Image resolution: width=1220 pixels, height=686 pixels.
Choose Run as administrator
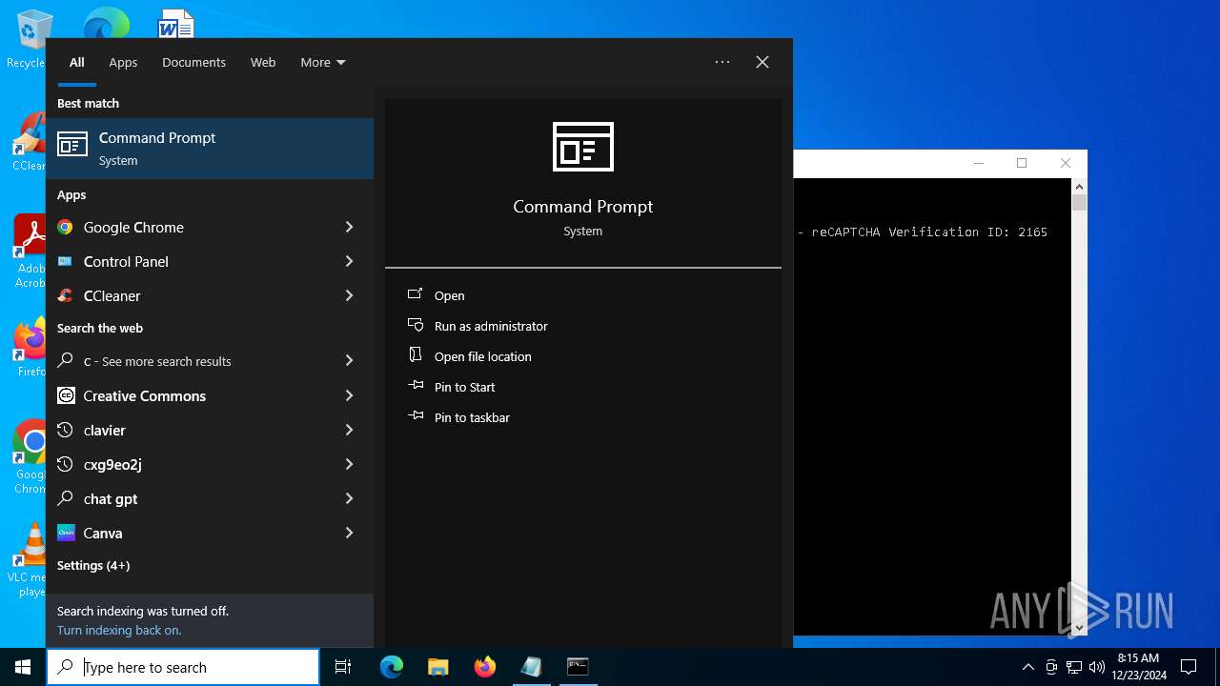pyautogui.click(x=491, y=326)
